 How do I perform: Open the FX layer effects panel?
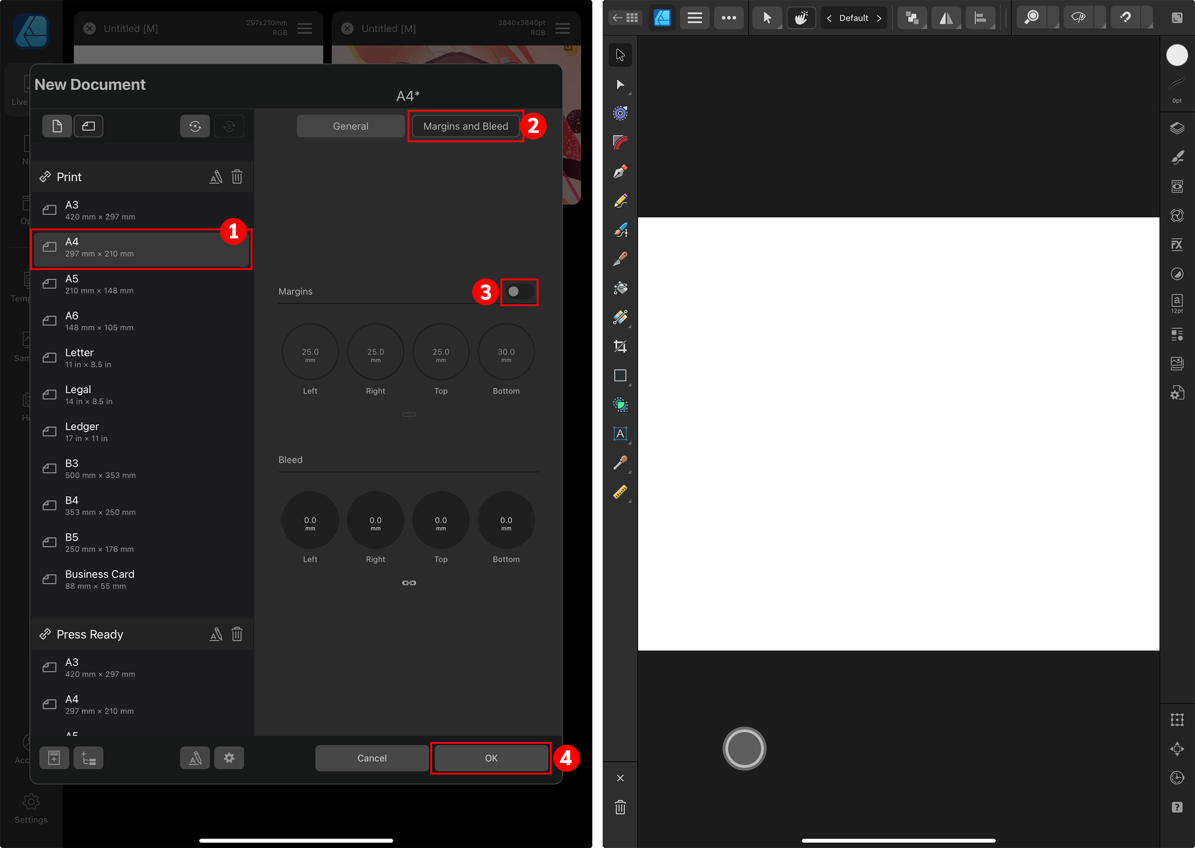pos(1177,245)
